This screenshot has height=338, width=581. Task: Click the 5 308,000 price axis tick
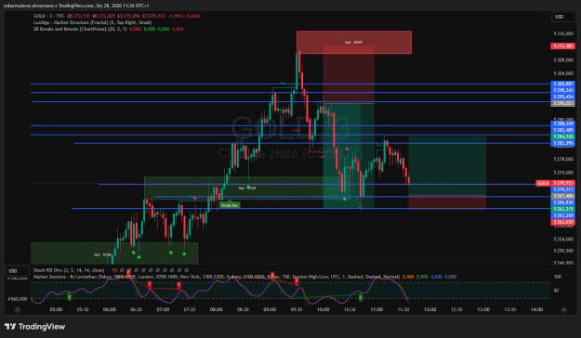(x=563, y=59)
